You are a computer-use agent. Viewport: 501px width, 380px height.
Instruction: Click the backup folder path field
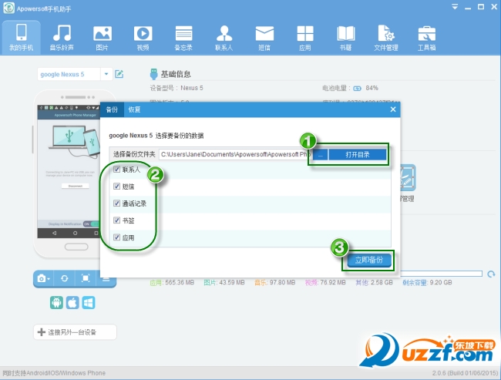(x=235, y=154)
